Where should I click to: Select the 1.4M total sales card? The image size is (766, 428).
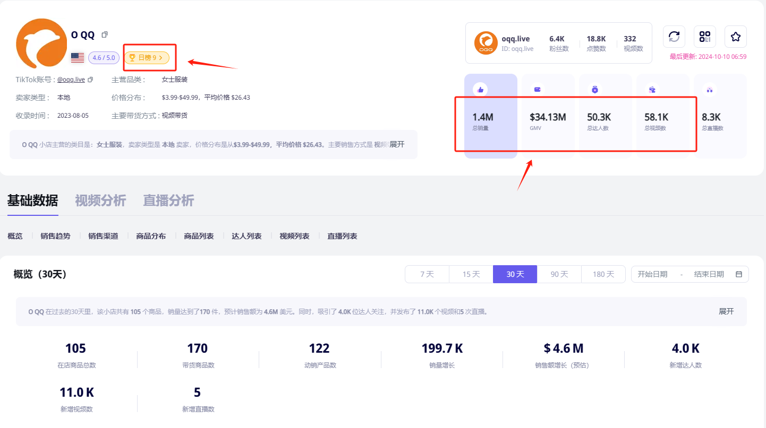(x=490, y=116)
